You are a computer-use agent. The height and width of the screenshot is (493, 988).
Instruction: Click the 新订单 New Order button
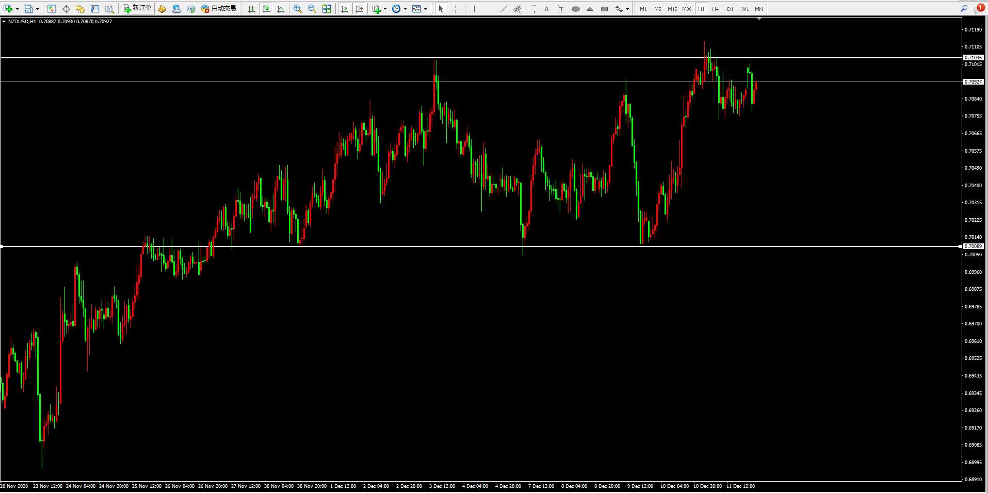pos(137,9)
